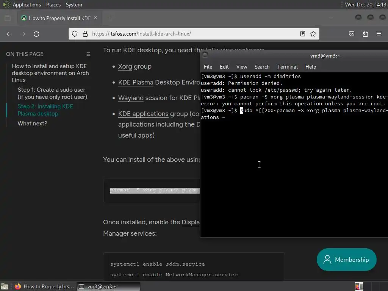Open Firefox View icon left of tabs
This screenshot has height=291, width=388.
click(8, 18)
